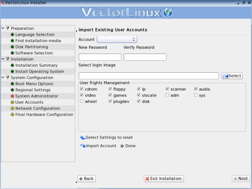Click the VectorLinux globe logo in banner
Screen dimensions: 252x189
click(168, 13)
